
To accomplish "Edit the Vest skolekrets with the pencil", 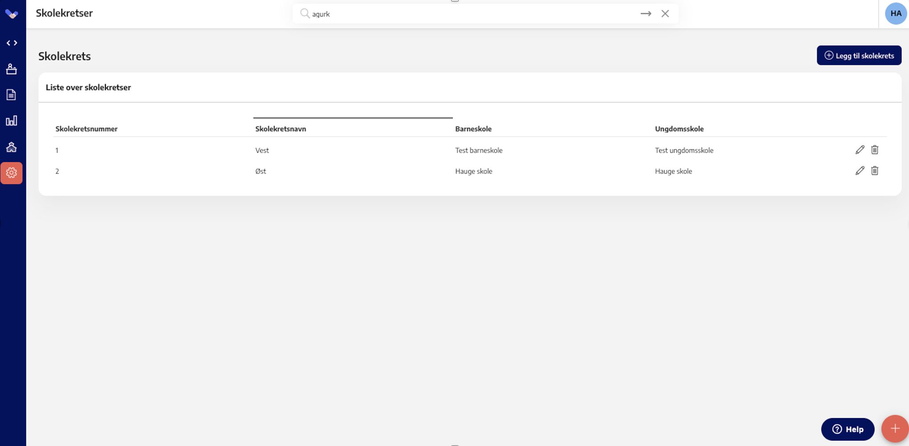I will (x=860, y=150).
